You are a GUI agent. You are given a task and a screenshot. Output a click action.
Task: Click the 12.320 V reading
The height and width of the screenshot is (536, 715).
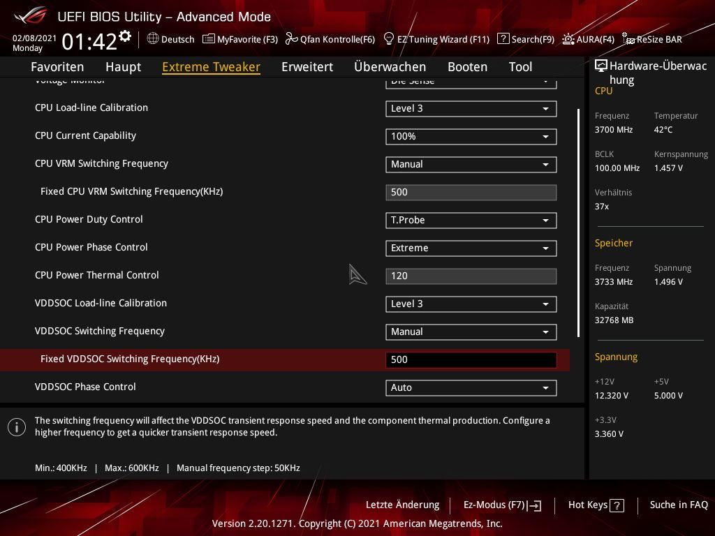(x=612, y=396)
